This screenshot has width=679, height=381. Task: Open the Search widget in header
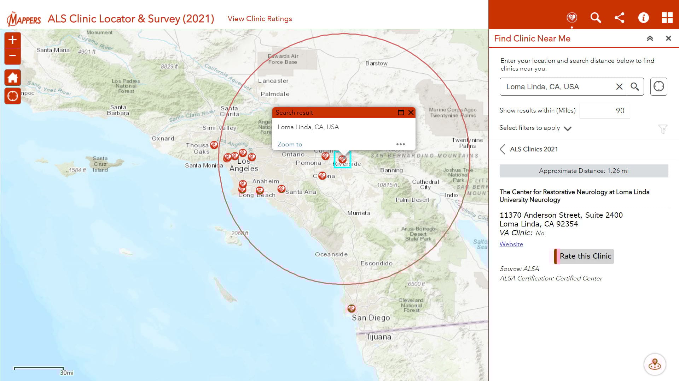[596, 18]
